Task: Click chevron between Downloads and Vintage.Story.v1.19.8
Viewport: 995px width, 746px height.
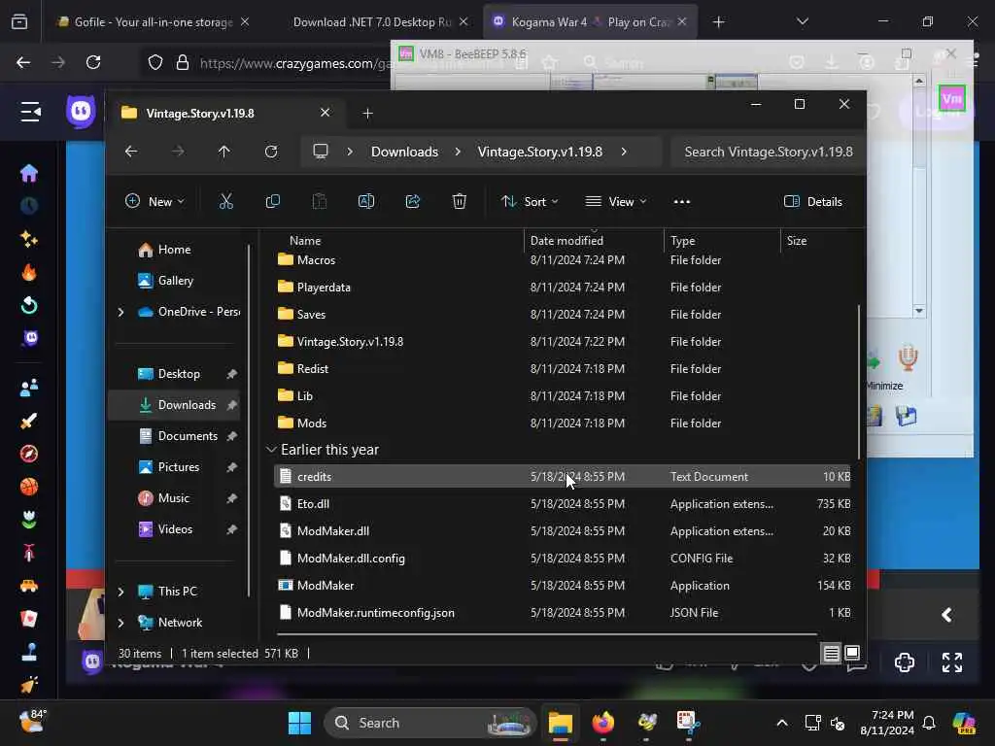Action: [x=458, y=152]
